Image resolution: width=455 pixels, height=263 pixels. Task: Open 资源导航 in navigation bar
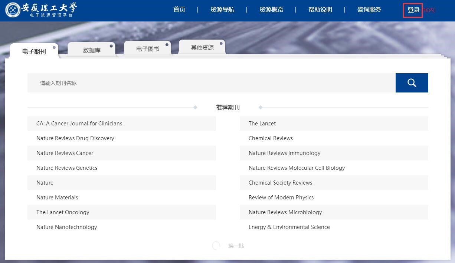click(222, 10)
